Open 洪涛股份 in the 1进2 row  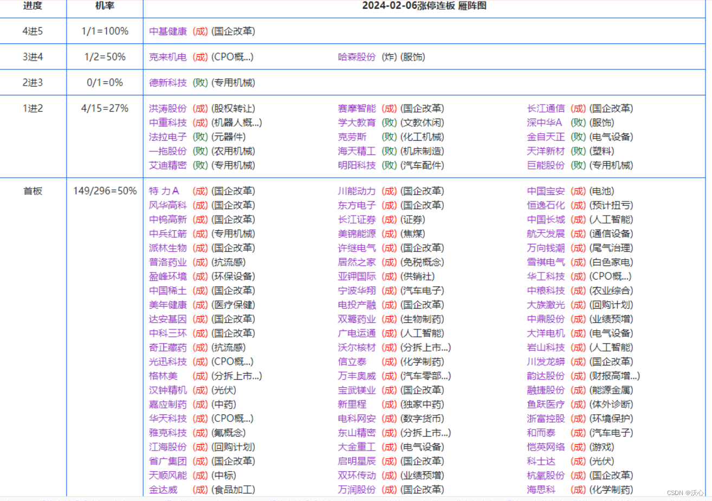[x=168, y=109]
